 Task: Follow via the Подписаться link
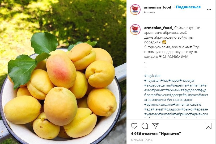pyautogui.click(x=188, y=7)
